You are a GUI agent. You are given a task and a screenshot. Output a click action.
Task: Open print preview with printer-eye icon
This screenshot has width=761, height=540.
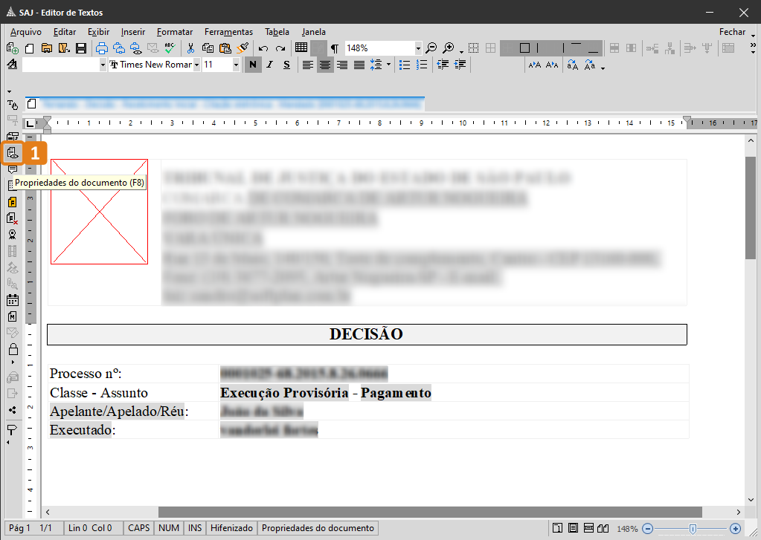(136, 48)
